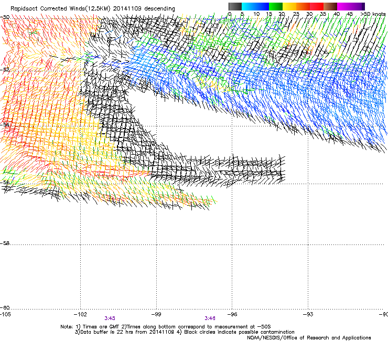Click the gray 0–5 knots legend swatch
The image size is (388, 341).
pos(235,6)
